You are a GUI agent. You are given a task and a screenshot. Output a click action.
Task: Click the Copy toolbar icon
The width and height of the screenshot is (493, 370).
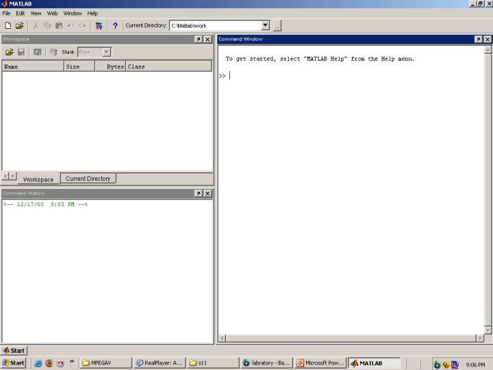pos(47,25)
